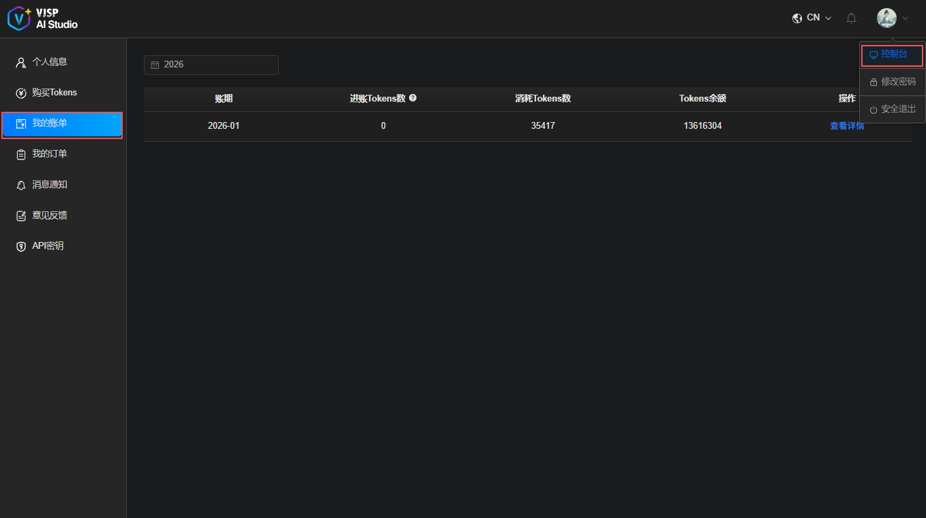Click the user avatar picture
The height and width of the screenshot is (518, 926).
coord(886,18)
